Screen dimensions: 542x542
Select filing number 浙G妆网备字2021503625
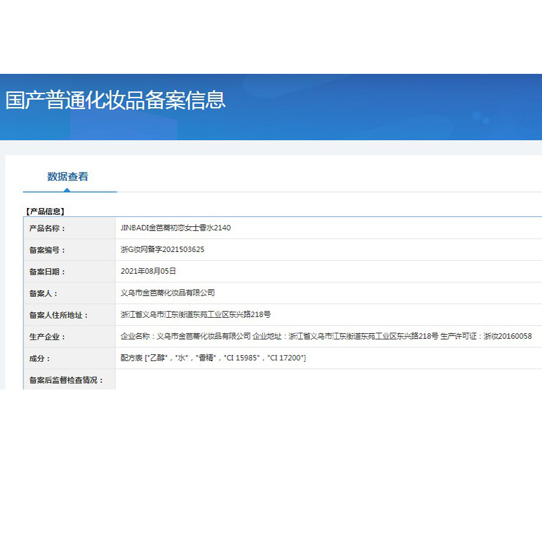tap(162, 250)
